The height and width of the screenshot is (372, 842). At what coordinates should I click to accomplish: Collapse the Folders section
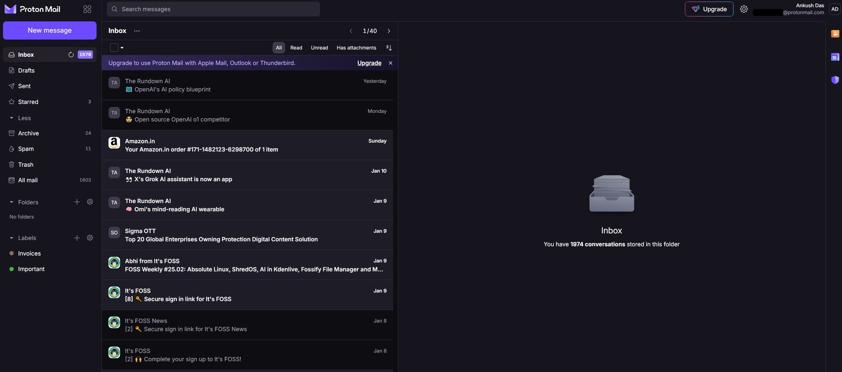pos(11,202)
